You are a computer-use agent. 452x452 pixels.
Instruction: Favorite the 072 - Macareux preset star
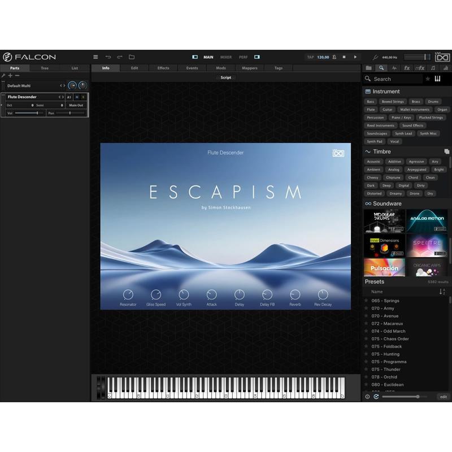pos(366,324)
